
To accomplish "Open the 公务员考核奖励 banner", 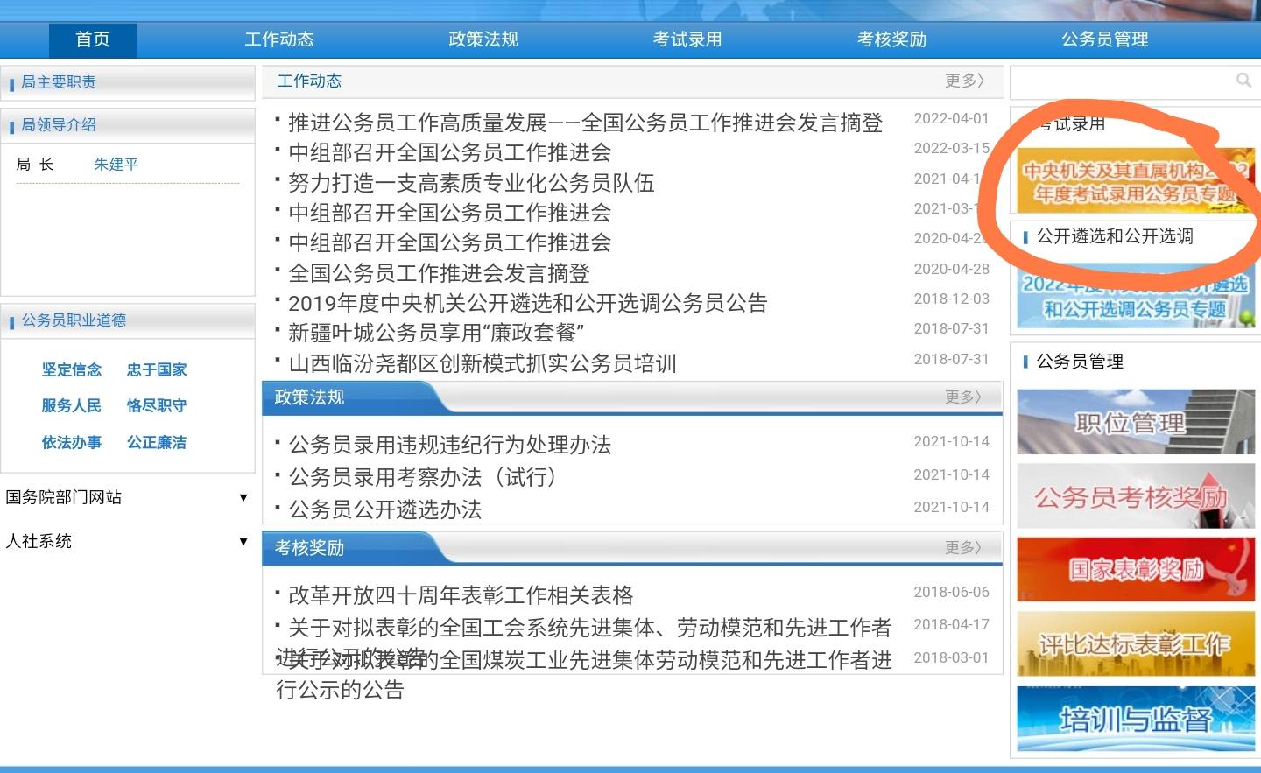I will point(1136,496).
